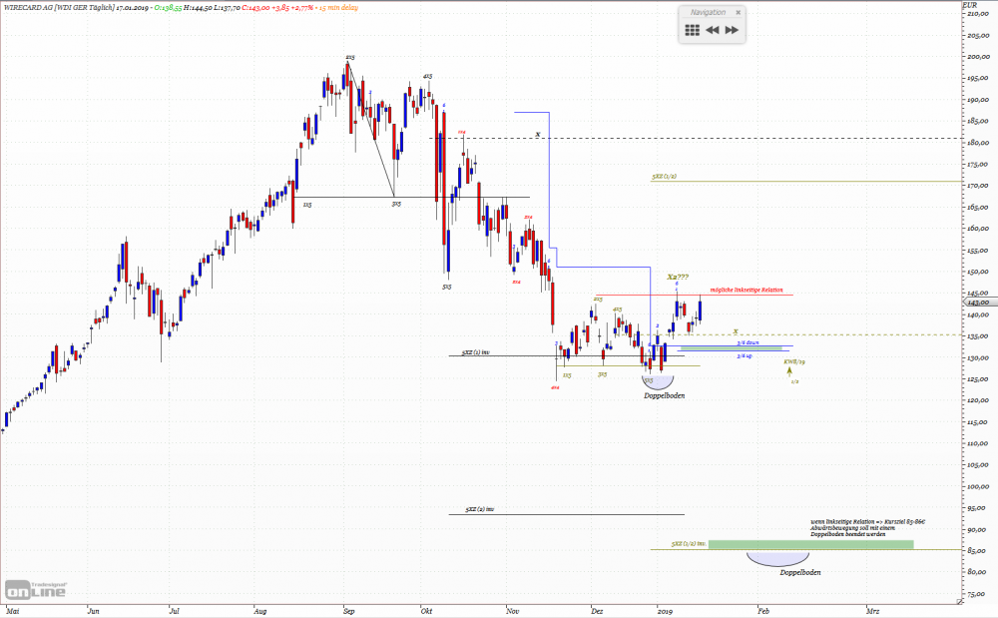Viewport: 998px width, 618px height.
Task: Click the Sep label on time axis
Action: click(x=348, y=611)
